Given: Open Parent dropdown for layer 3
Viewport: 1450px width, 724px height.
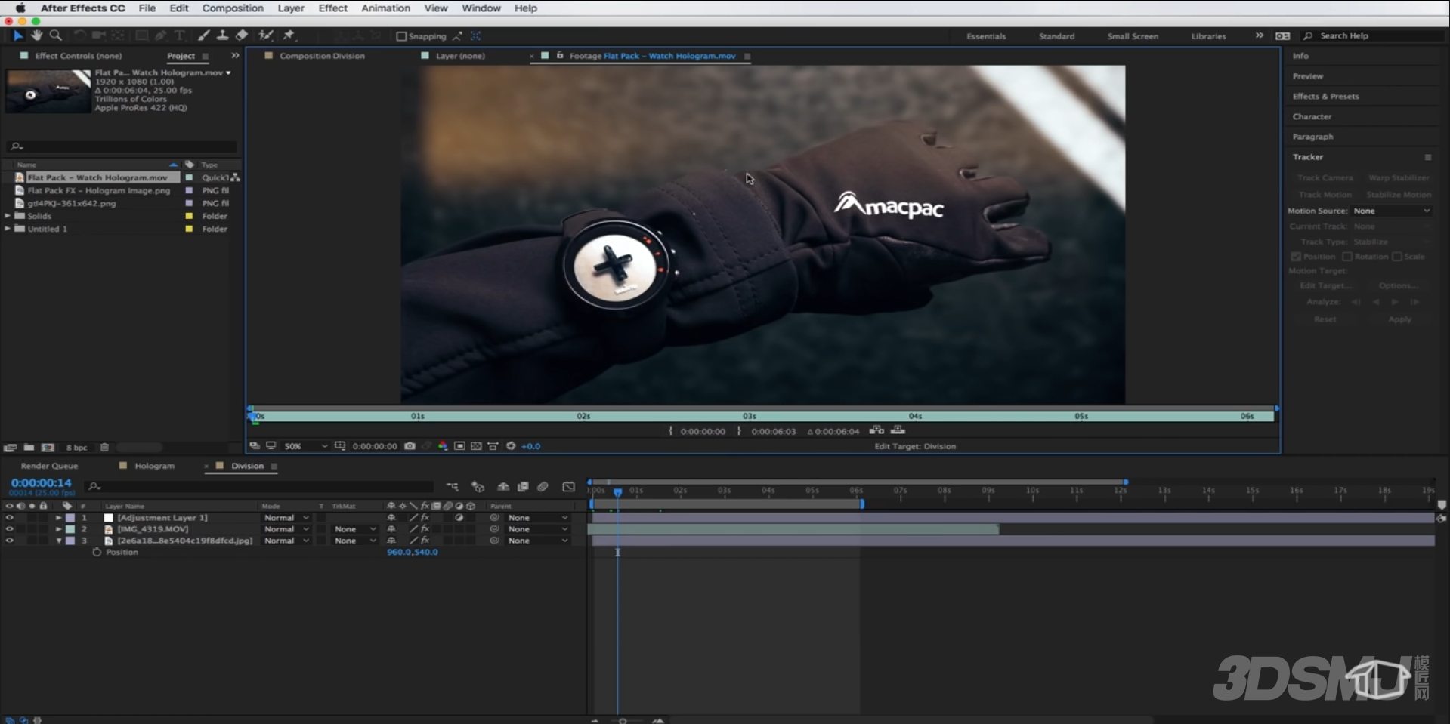Looking at the screenshot, I should click(x=538, y=541).
